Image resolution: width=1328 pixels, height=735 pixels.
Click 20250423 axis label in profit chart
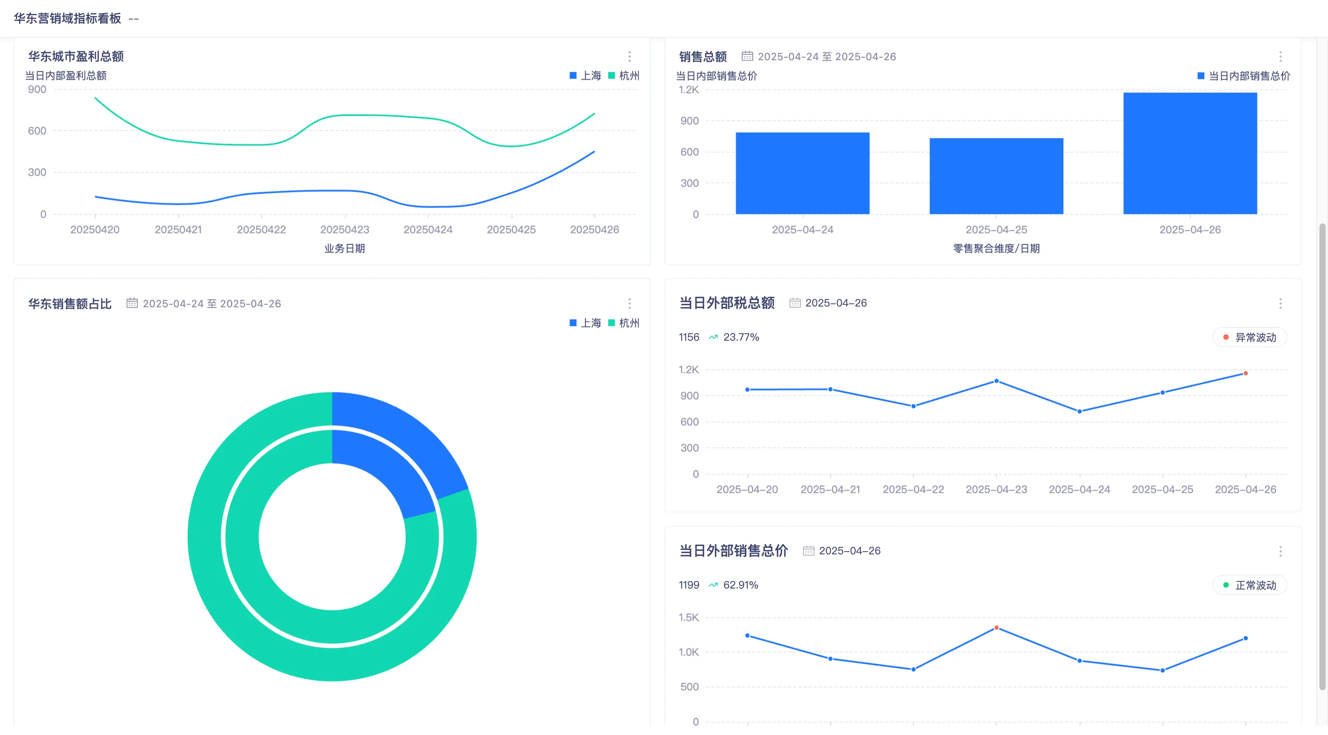(x=344, y=230)
